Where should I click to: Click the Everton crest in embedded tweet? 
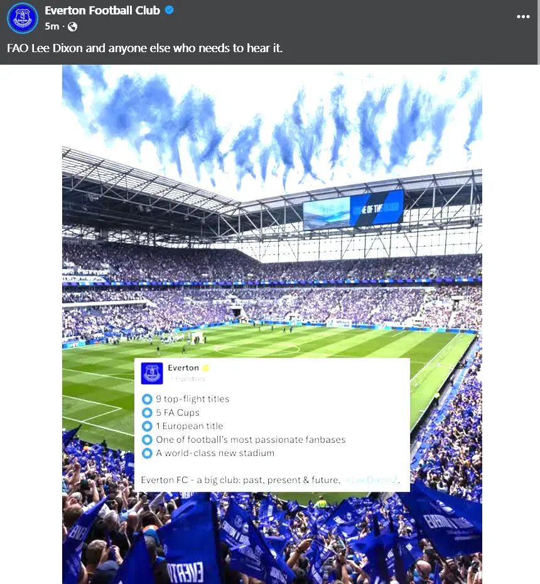152,373
